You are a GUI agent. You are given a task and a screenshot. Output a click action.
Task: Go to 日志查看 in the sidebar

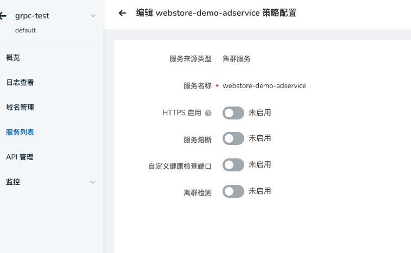20,83
